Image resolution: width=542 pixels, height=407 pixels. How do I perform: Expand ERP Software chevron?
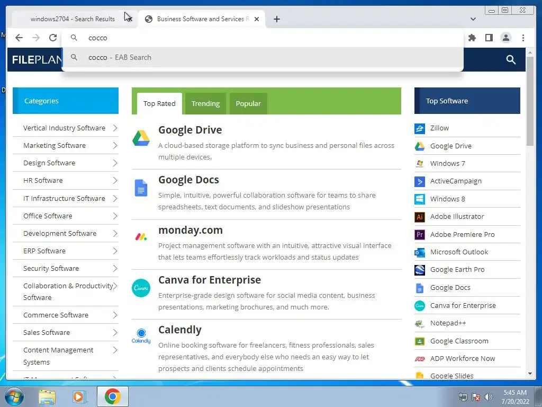pyautogui.click(x=115, y=251)
